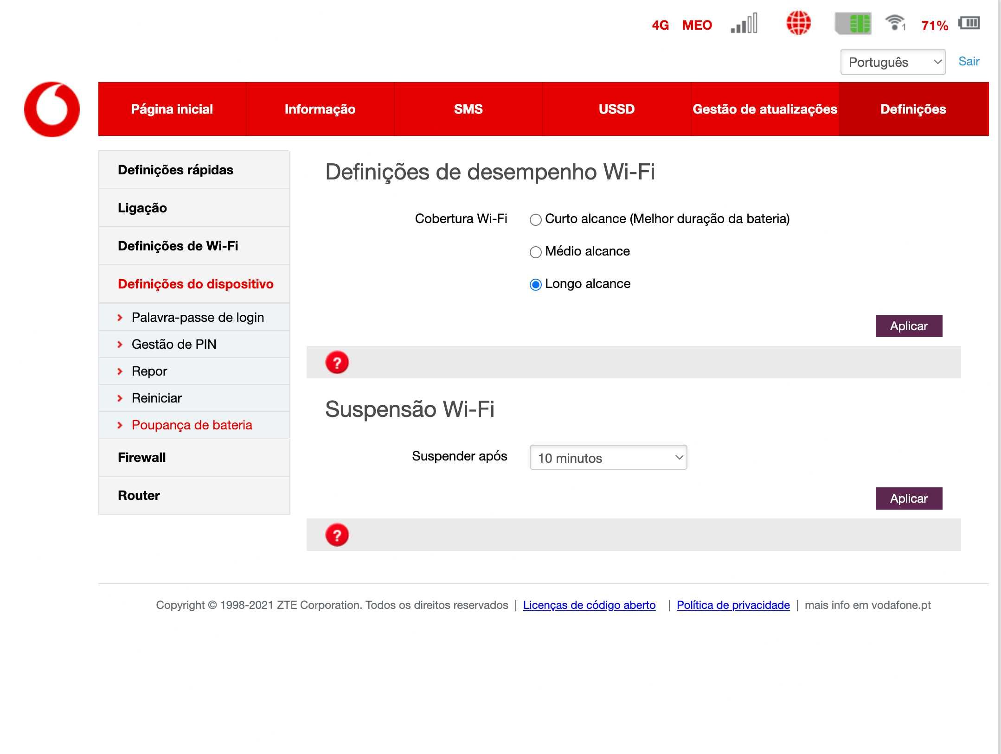This screenshot has height=754, width=1001.
Task: Open the SMS tab
Action: point(468,109)
